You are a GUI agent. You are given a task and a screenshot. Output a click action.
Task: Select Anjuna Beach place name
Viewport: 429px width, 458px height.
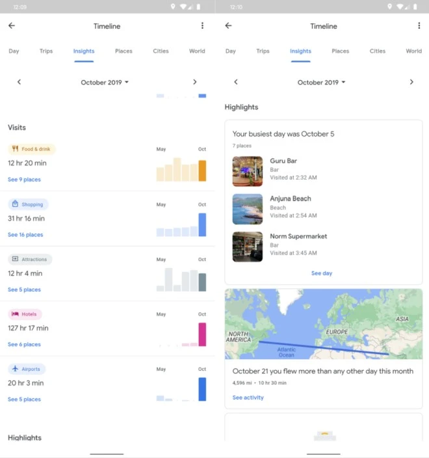291,198
